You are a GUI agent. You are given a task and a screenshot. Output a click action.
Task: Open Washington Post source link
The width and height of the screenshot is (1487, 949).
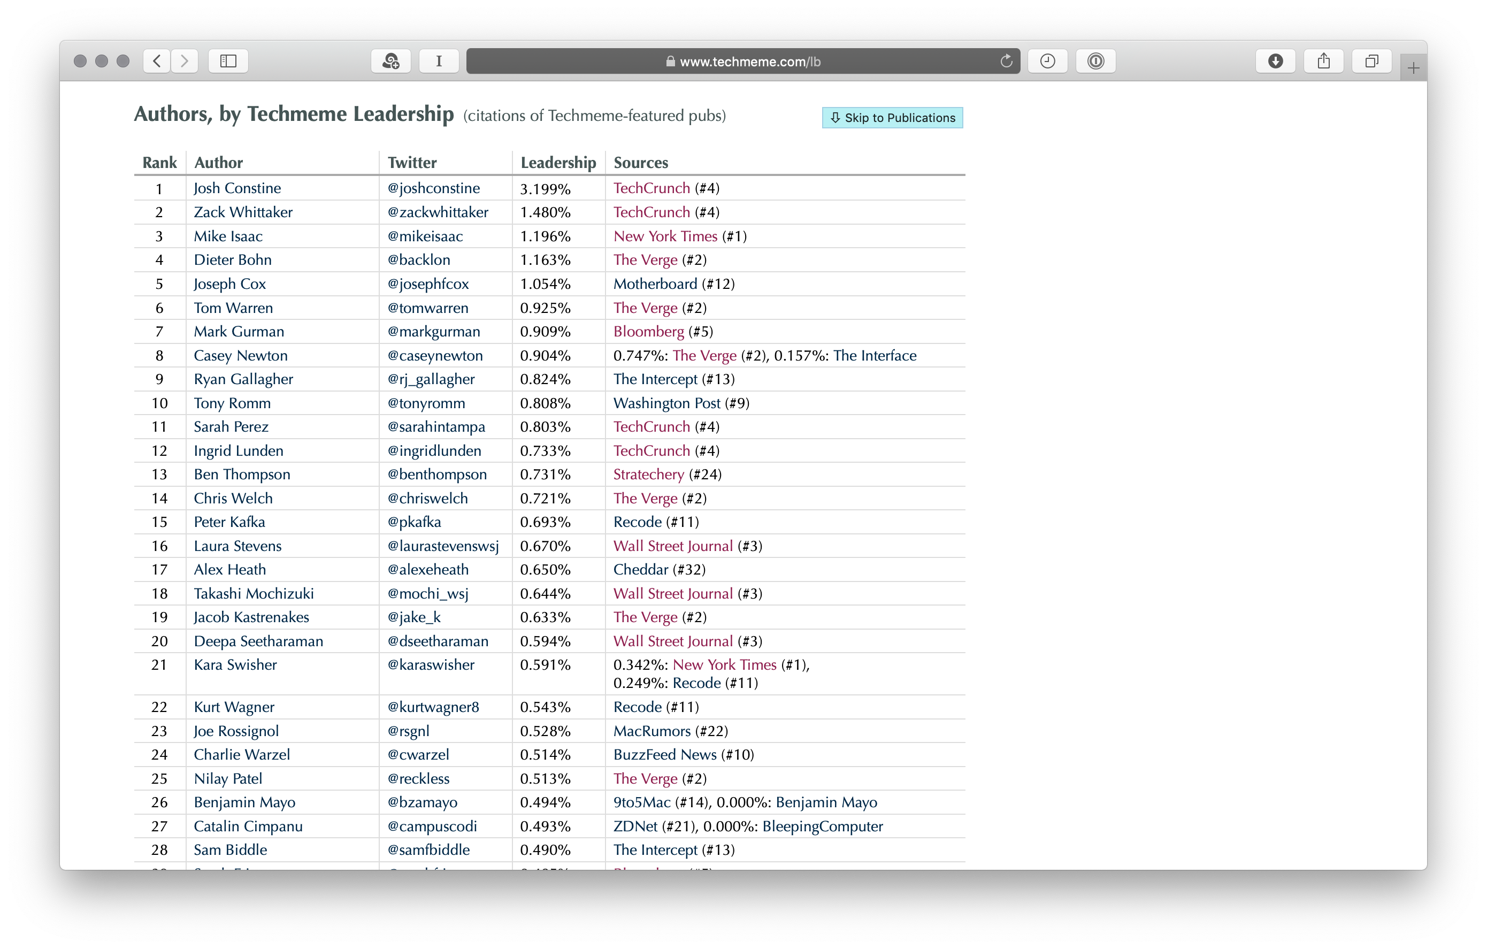(667, 403)
